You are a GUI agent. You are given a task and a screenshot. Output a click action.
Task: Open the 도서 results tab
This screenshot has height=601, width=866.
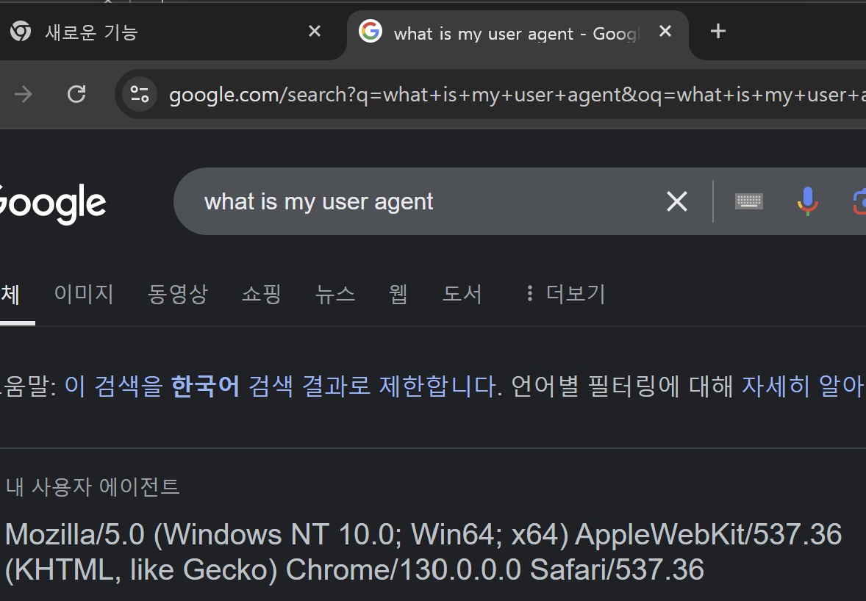click(462, 294)
